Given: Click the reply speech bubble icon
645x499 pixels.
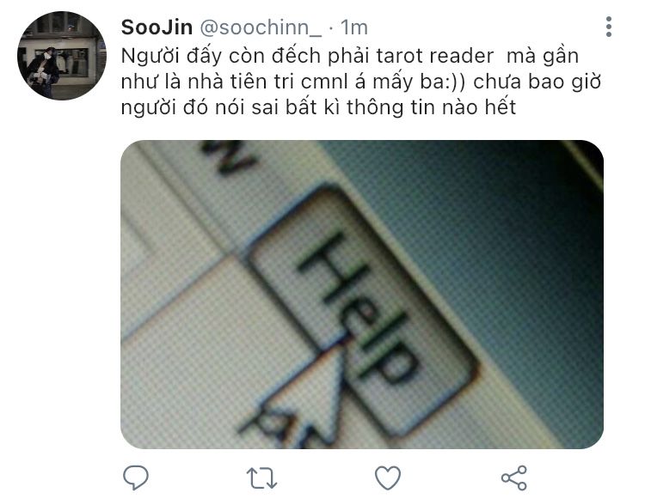Looking at the screenshot, I should click(136, 478).
